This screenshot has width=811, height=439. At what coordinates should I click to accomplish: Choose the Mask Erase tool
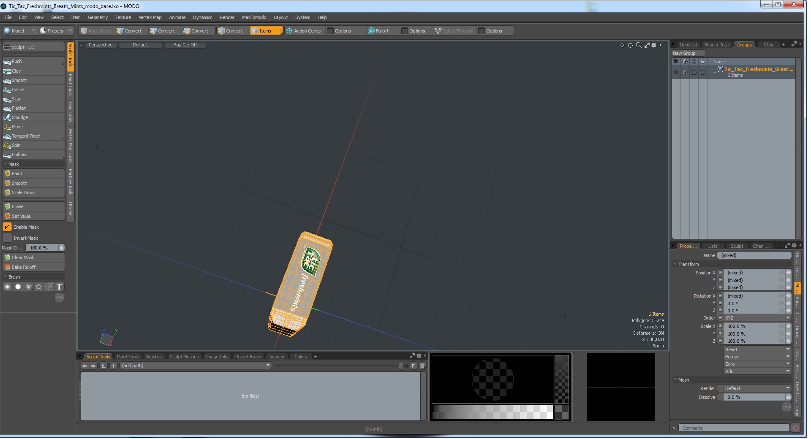pos(33,207)
